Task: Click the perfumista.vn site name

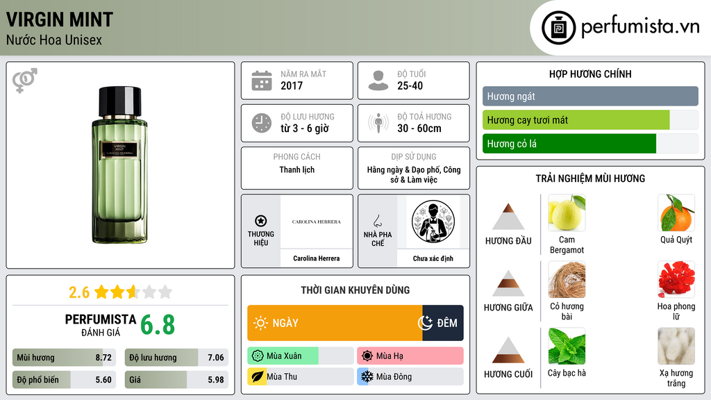Action: 640,27
